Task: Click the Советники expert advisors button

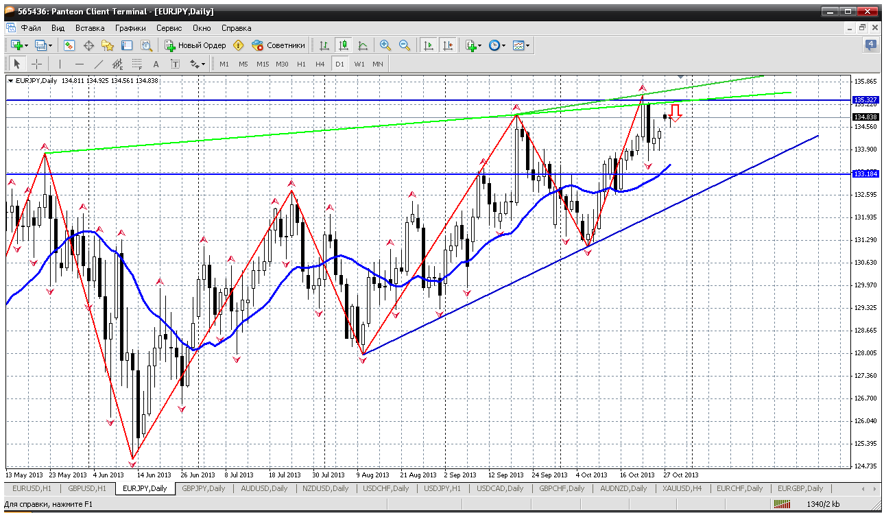Action: coord(278,45)
